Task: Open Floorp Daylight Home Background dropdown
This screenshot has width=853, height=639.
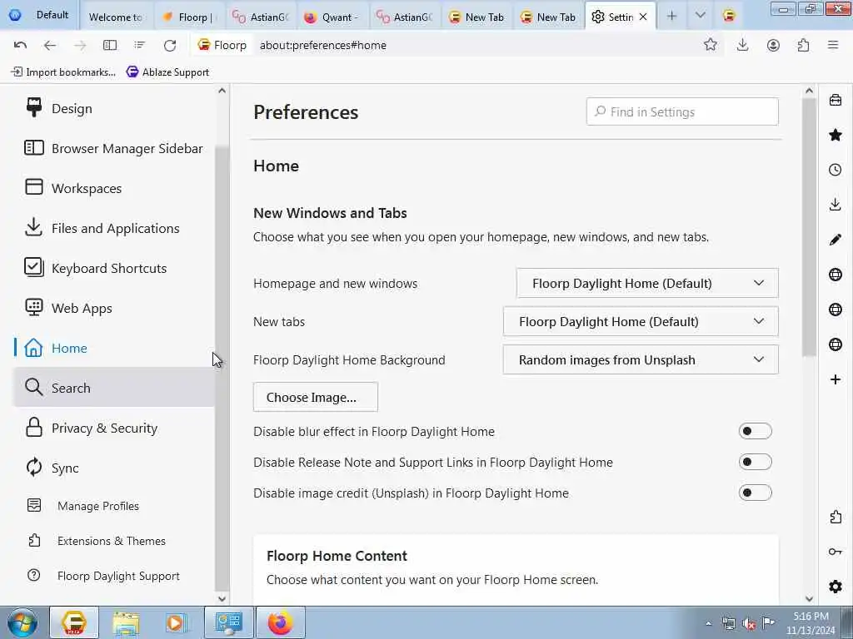Action: [x=641, y=359]
